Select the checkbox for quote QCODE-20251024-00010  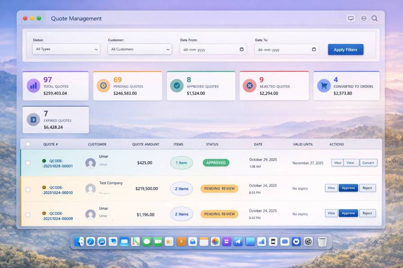28,189
